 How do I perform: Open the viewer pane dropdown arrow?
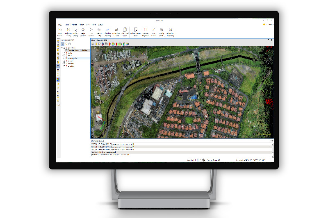tap(269, 40)
